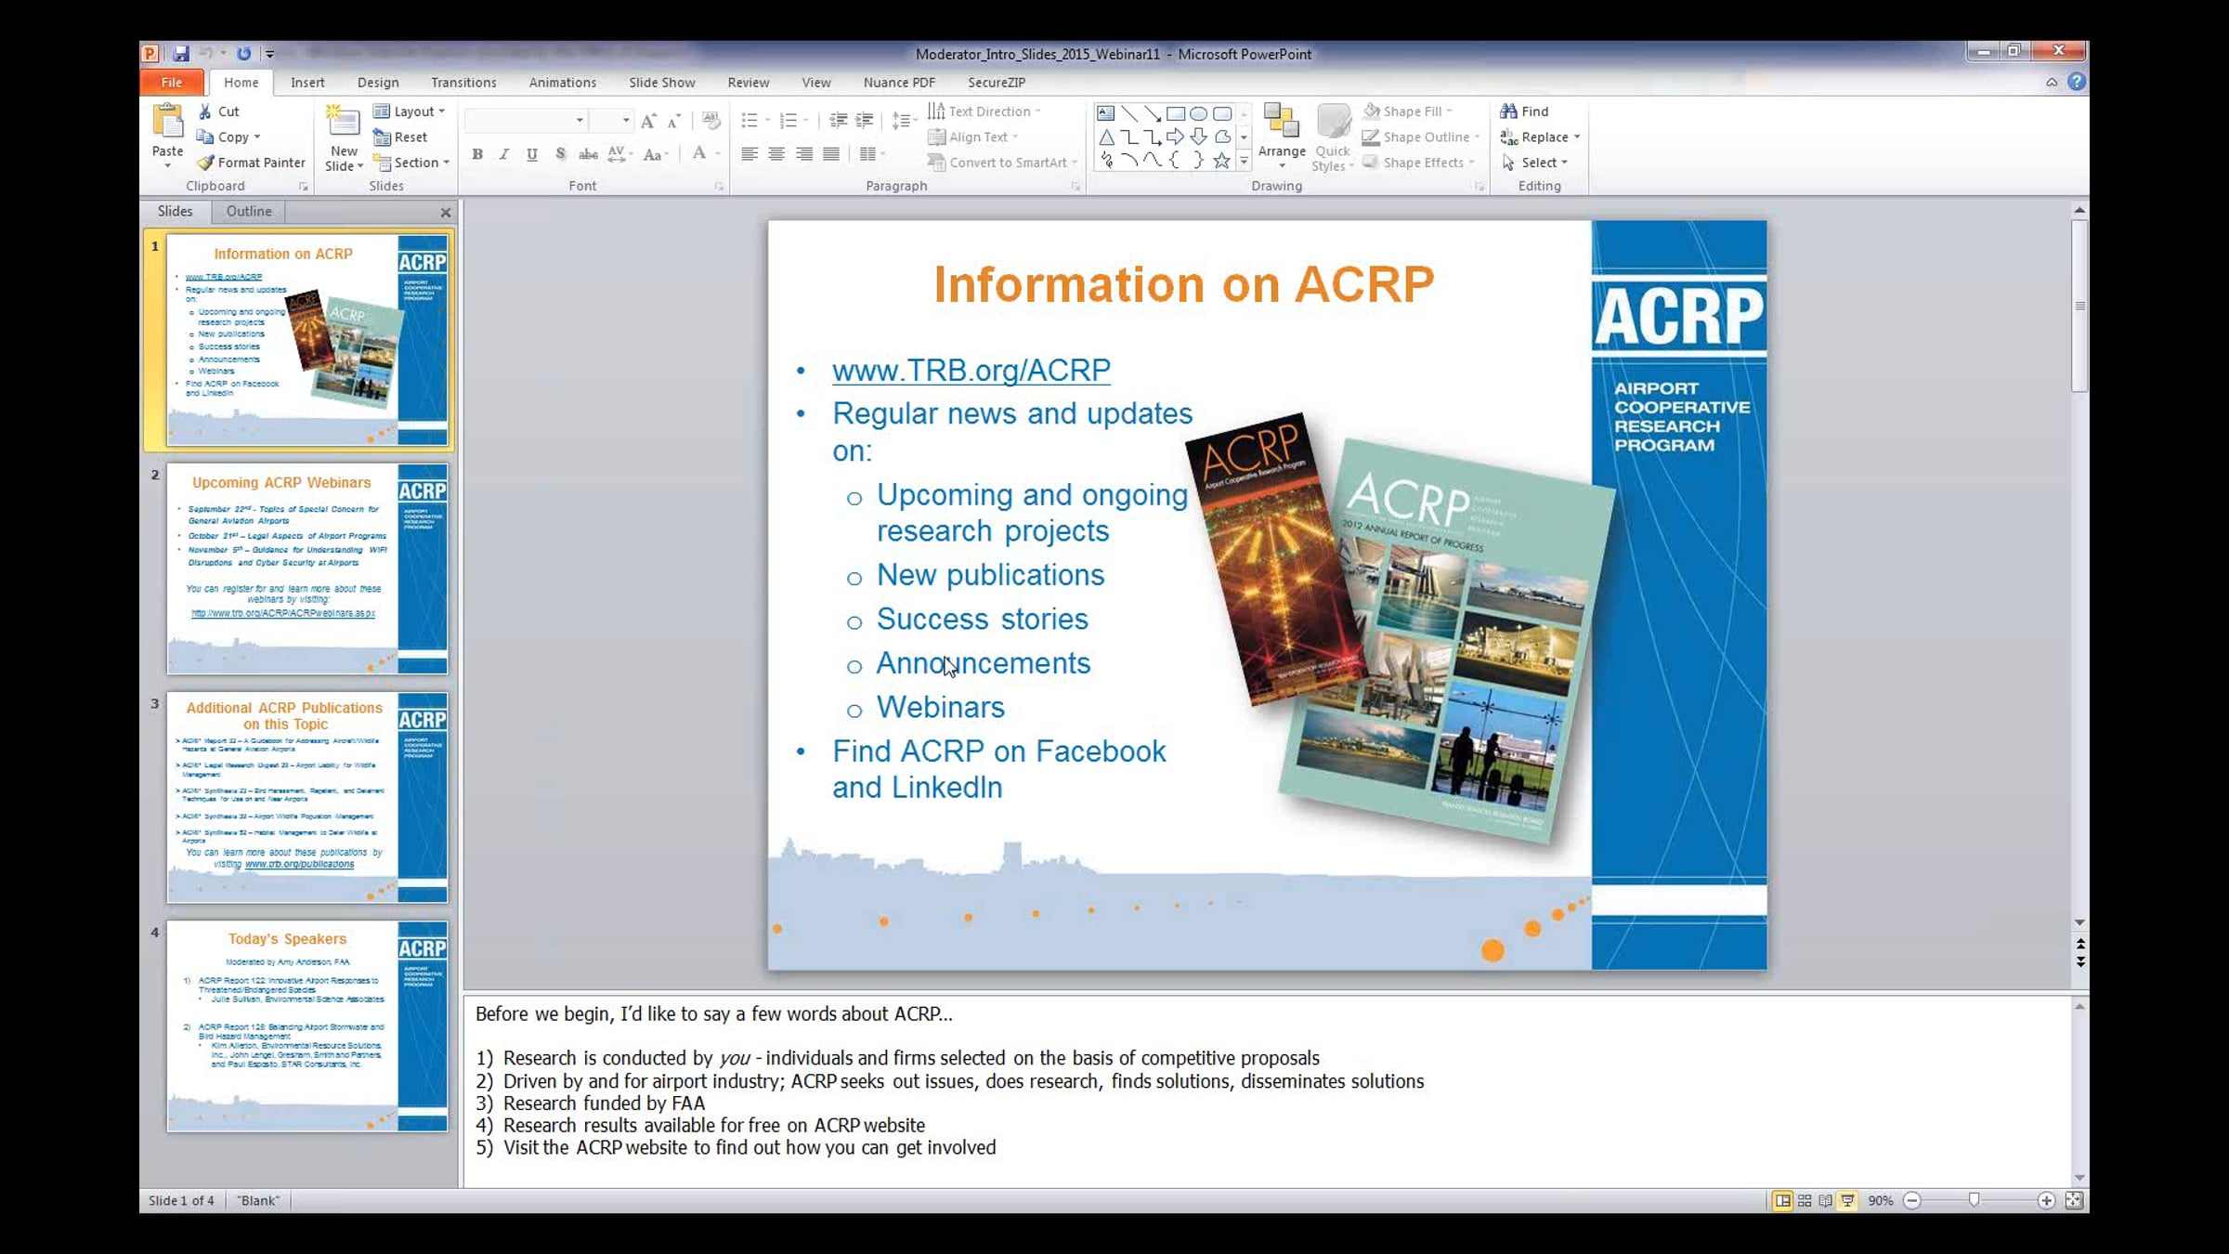The height and width of the screenshot is (1254, 2229).
Task: Open Customize Quick Access Toolbar dropdown
Action: 269,54
